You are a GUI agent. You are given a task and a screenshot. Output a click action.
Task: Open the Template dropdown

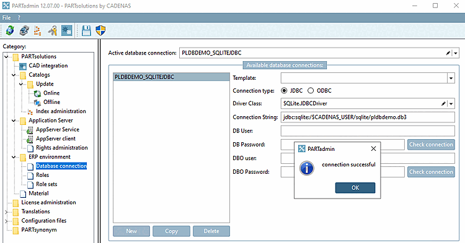pyautogui.click(x=451, y=79)
